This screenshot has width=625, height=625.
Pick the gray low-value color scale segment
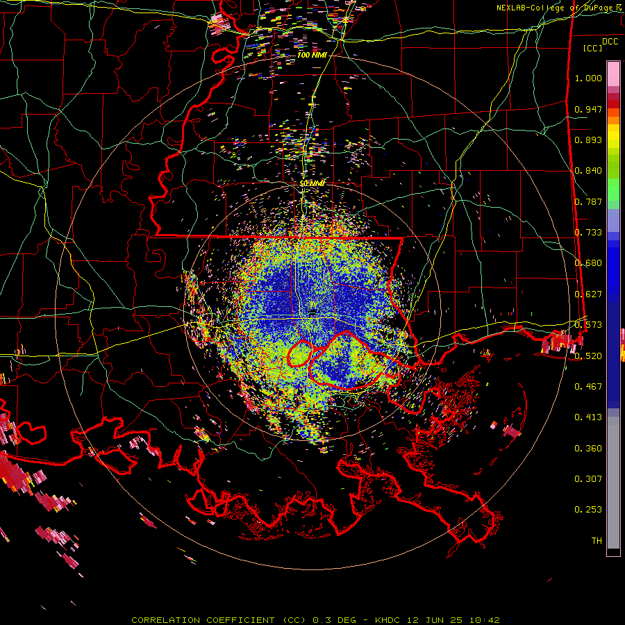tap(613, 483)
